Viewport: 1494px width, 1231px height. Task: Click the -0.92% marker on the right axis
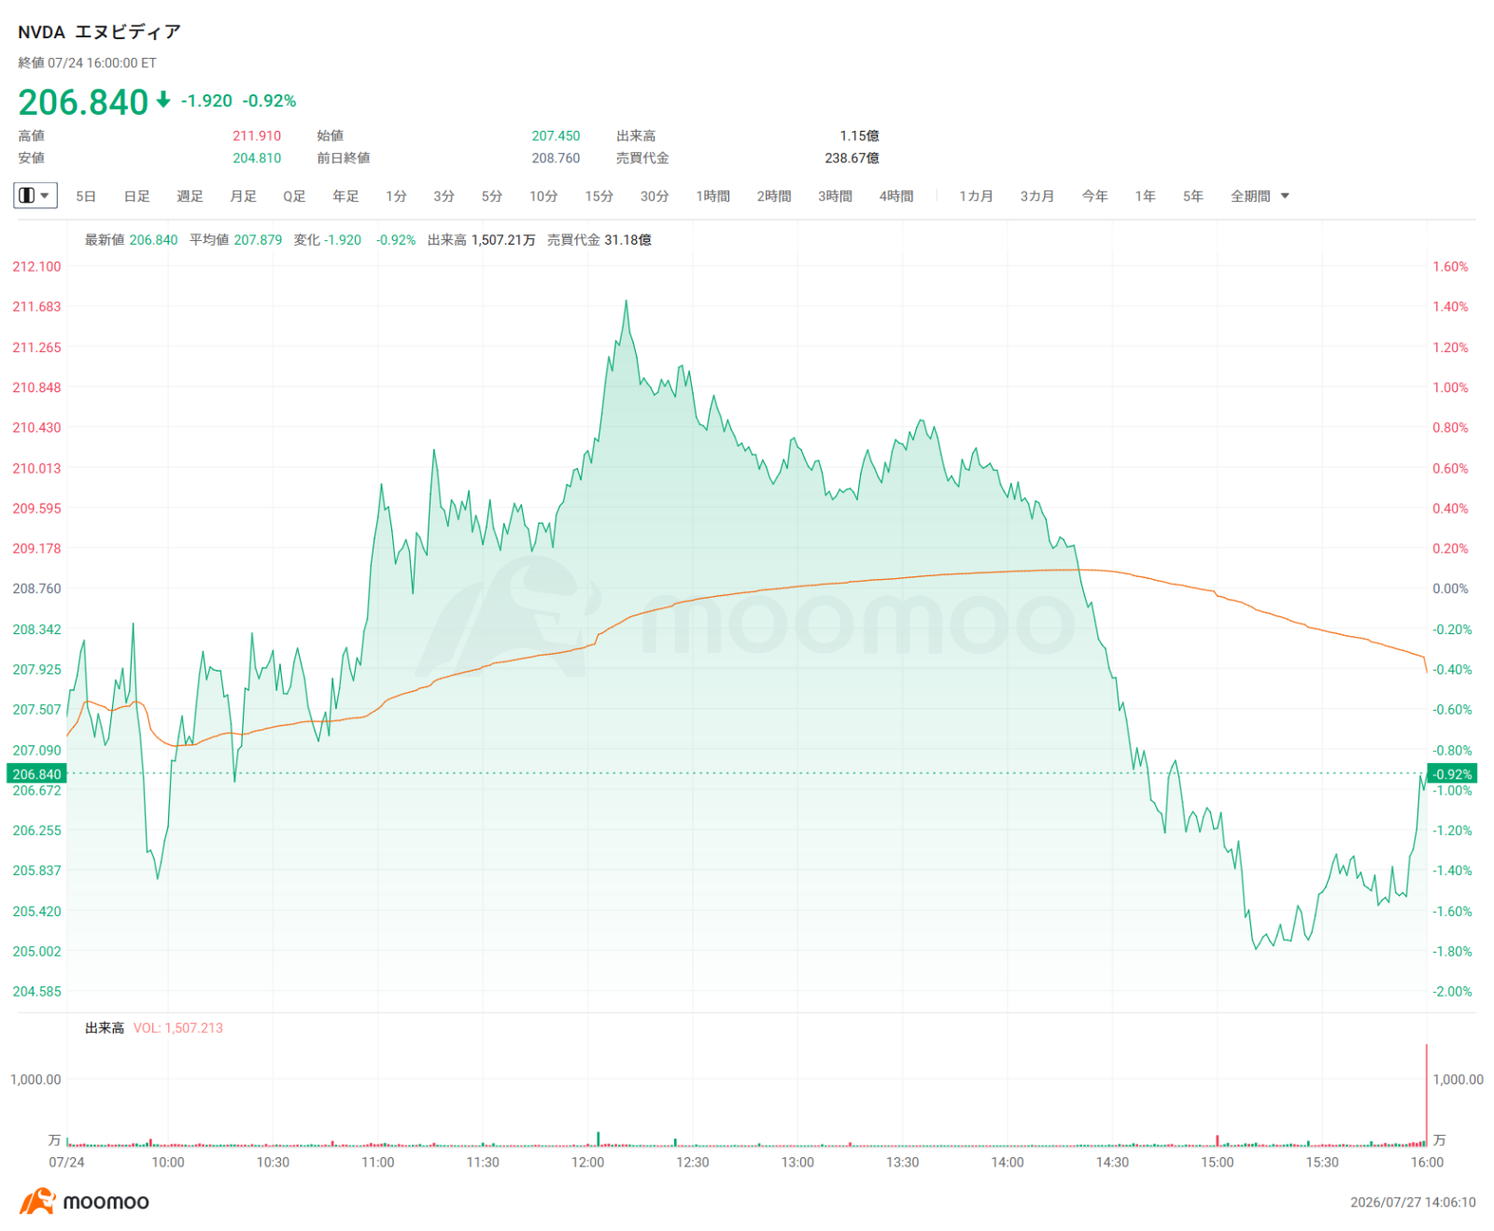1452,773
